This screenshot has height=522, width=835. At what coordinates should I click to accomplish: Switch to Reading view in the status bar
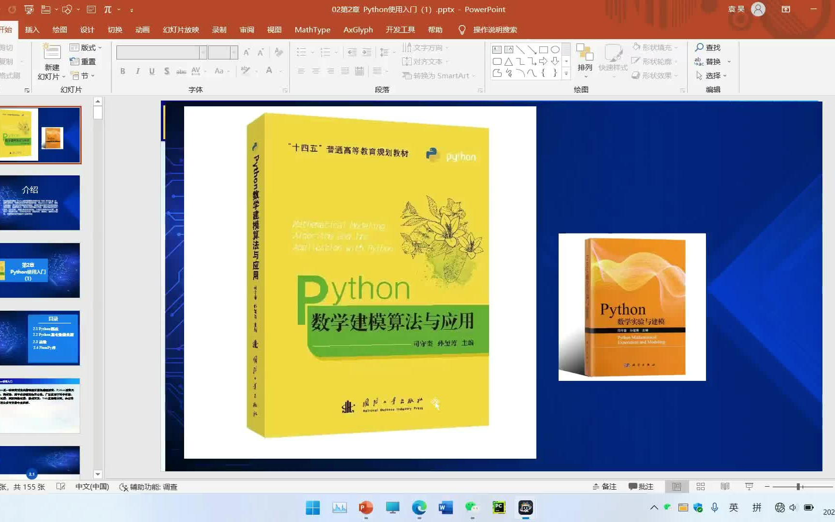coord(725,487)
